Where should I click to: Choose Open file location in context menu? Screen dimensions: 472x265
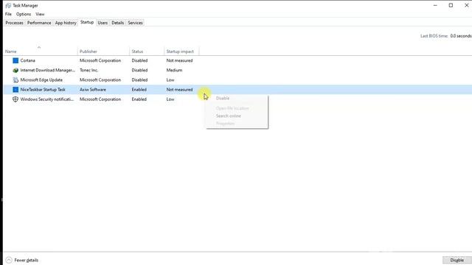[x=232, y=108]
